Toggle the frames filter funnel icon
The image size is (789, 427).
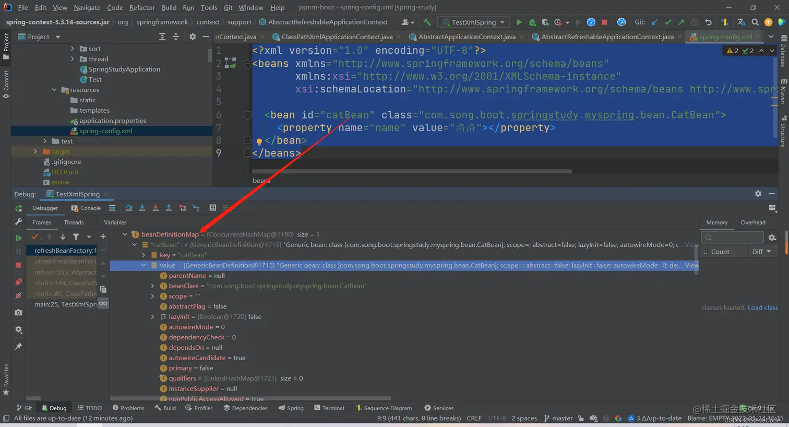click(76, 236)
